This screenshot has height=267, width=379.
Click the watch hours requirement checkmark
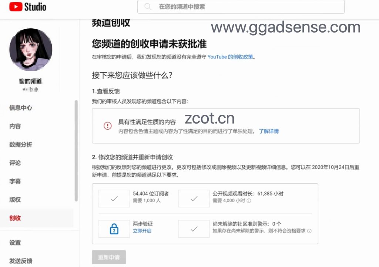(194, 199)
